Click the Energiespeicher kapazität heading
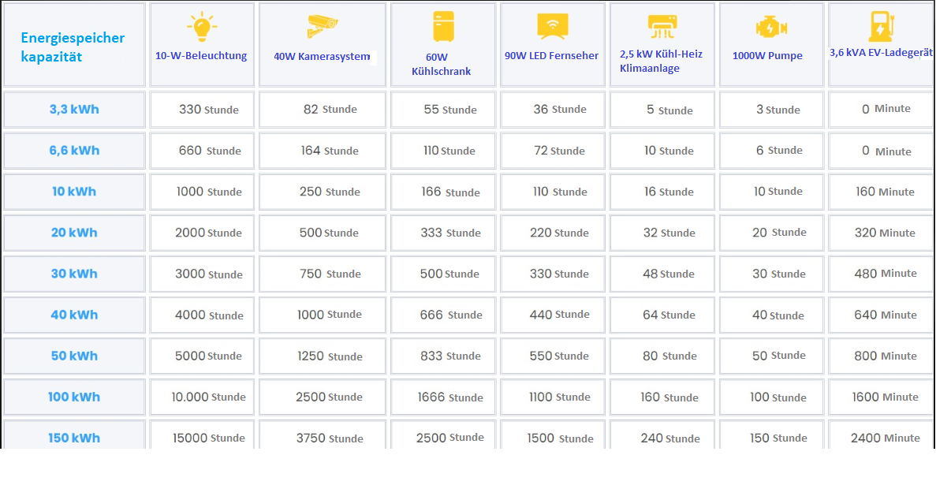The width and height of the screenshot is (936, 485). coord(73,47)
